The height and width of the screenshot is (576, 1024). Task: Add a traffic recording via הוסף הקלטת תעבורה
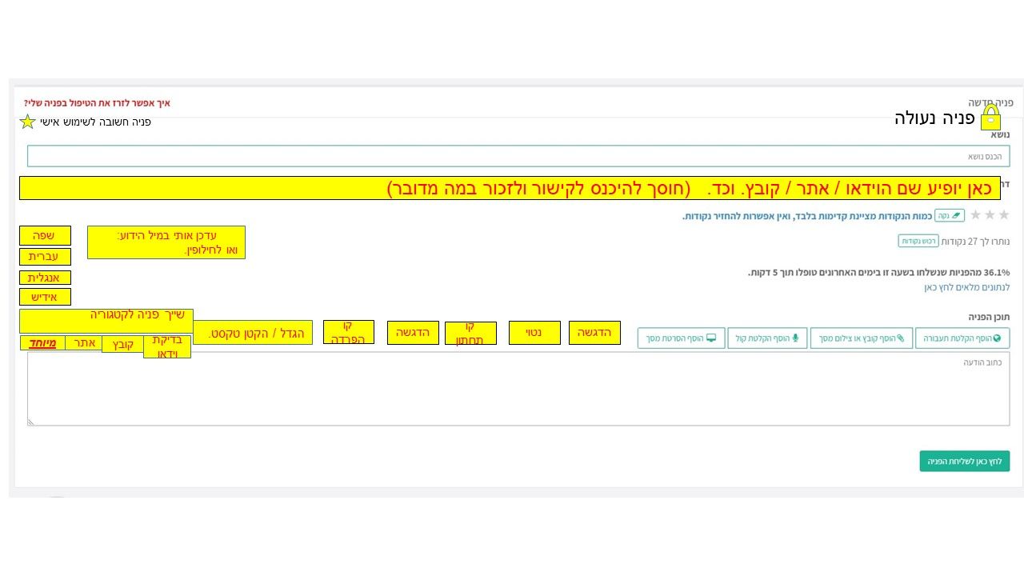962,338
